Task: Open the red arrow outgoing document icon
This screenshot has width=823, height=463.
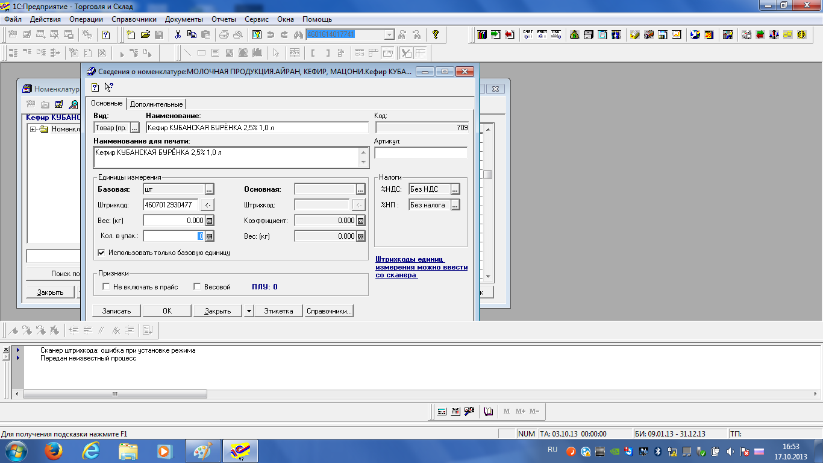Action: 509,35
